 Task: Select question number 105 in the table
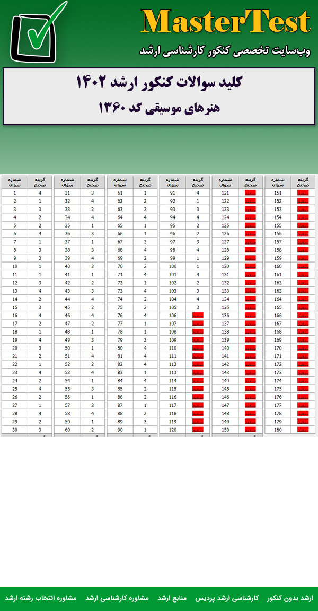tap(172, 307)
